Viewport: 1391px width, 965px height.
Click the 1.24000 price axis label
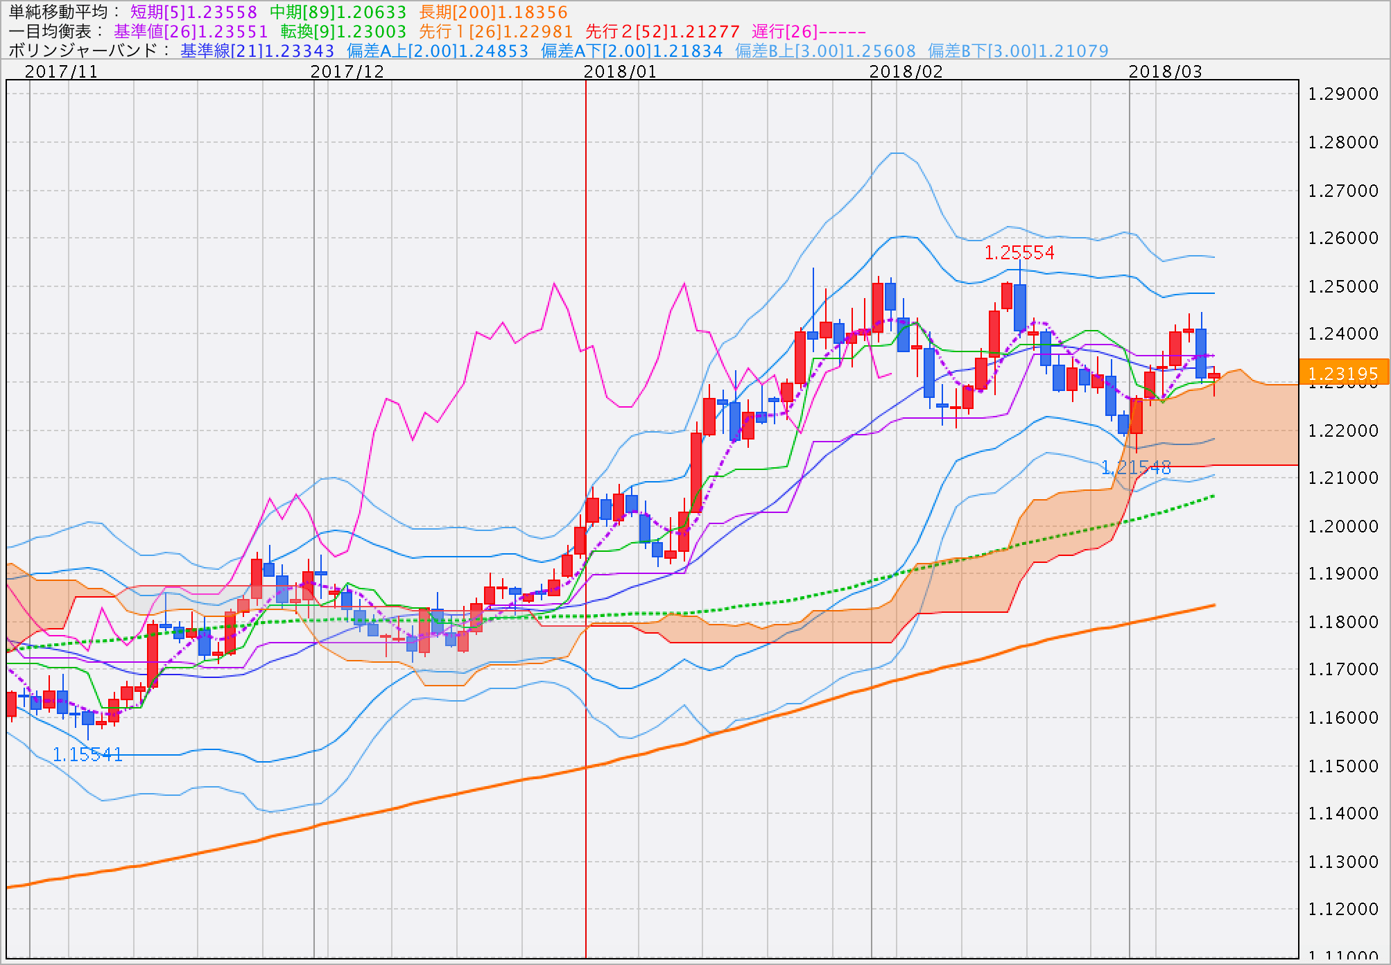[x=1343, y=333]
